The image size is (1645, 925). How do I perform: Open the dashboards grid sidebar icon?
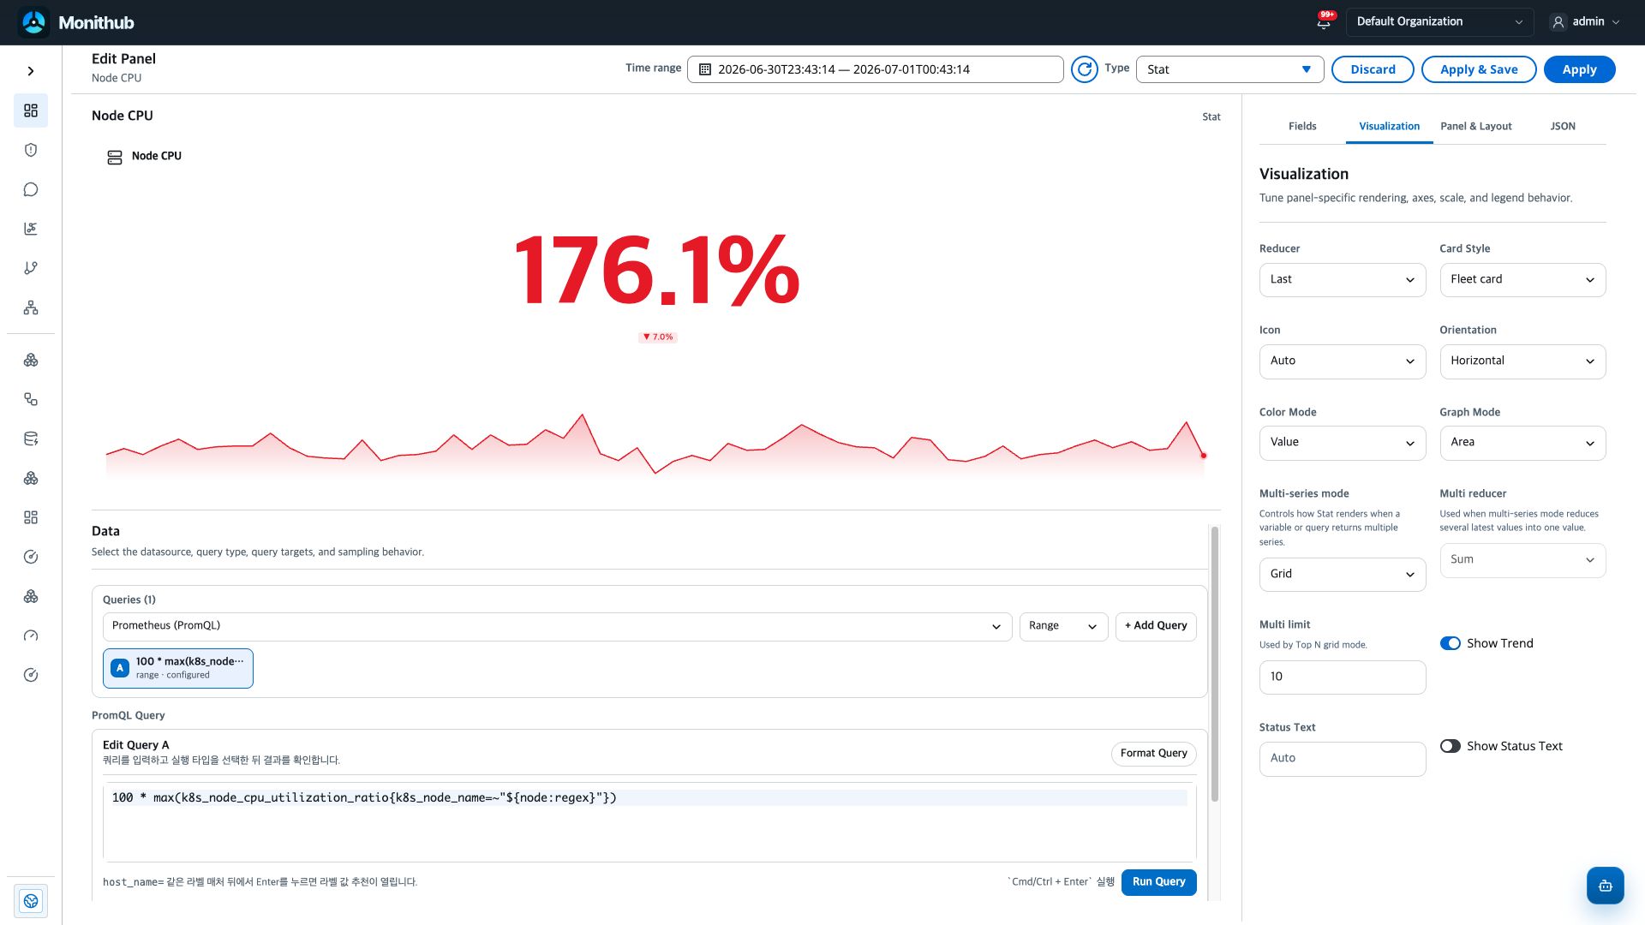point(31,110)
